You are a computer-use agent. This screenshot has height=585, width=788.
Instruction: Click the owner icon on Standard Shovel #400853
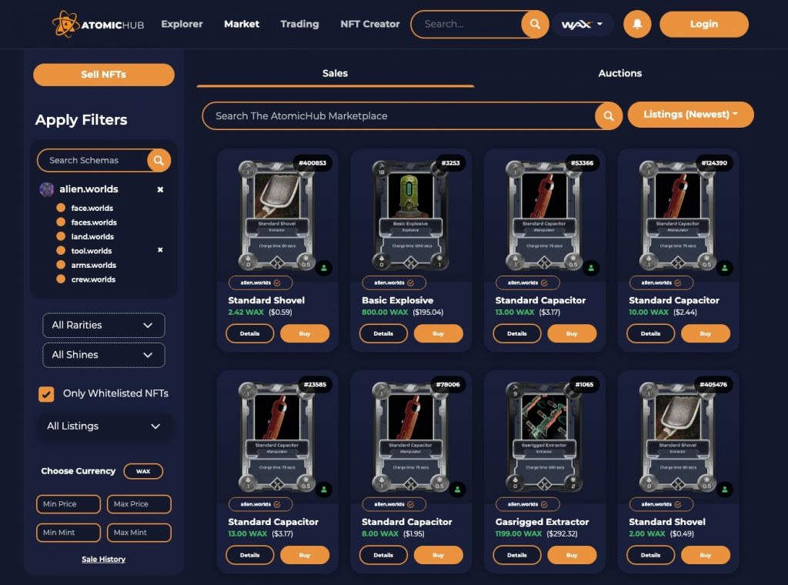pos(324,268)
